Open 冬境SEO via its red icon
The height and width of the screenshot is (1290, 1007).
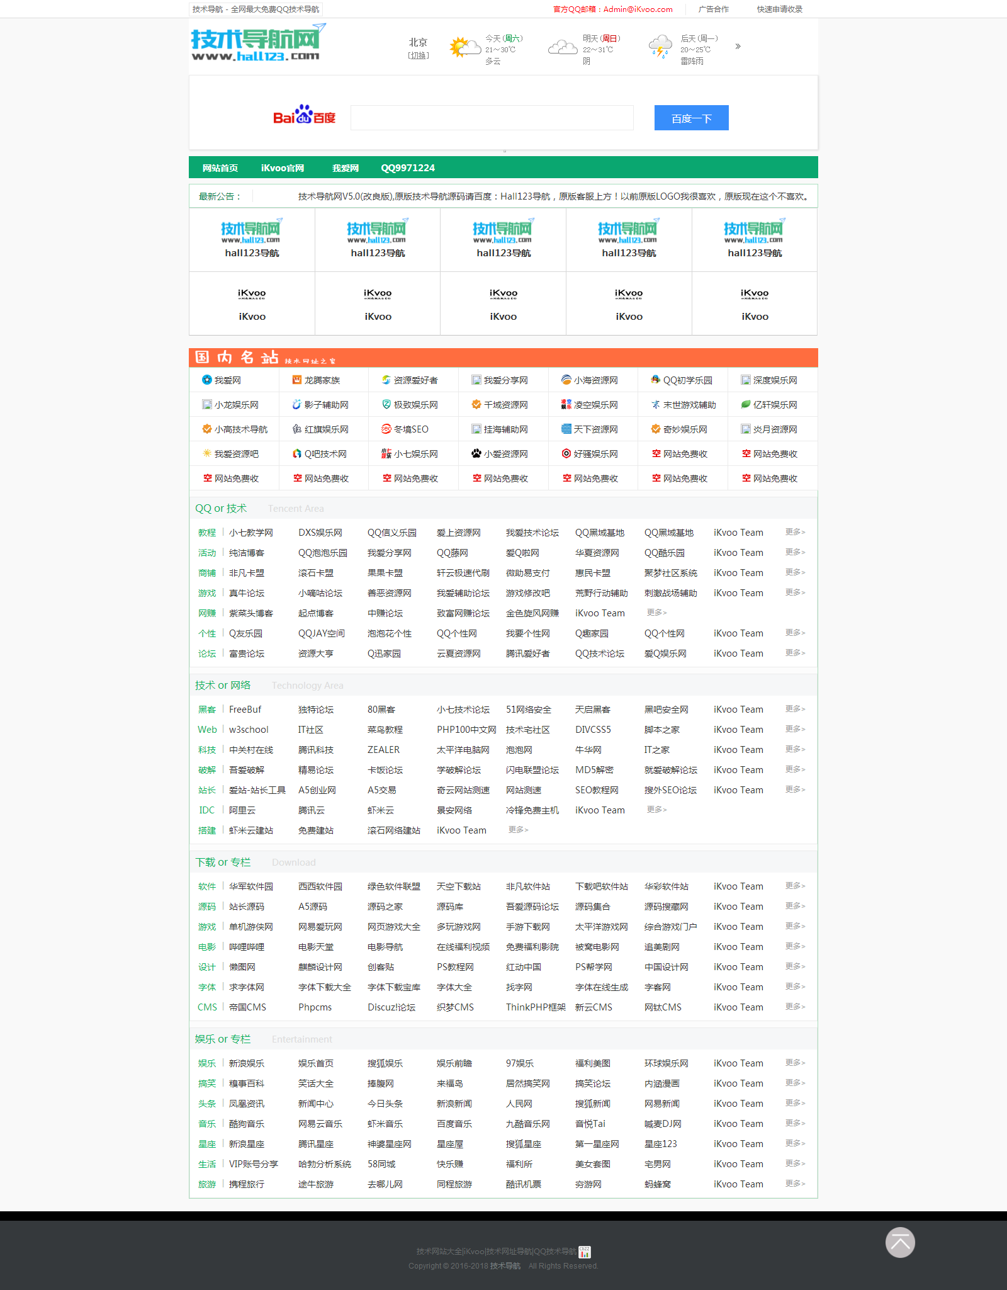(386, 429)
